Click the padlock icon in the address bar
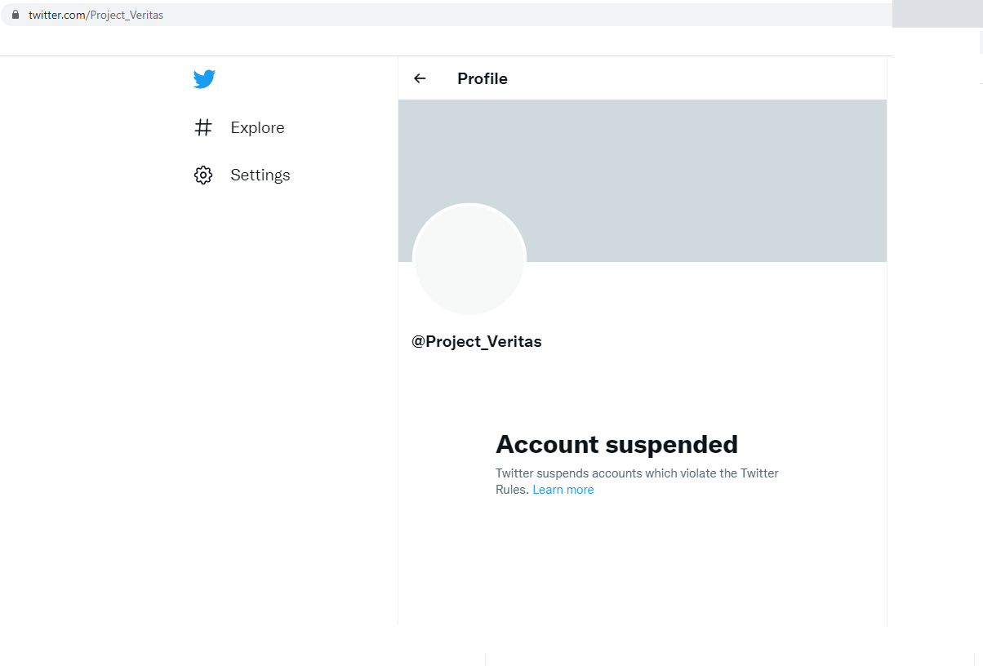983x666 pixels. tap(15, 15)
